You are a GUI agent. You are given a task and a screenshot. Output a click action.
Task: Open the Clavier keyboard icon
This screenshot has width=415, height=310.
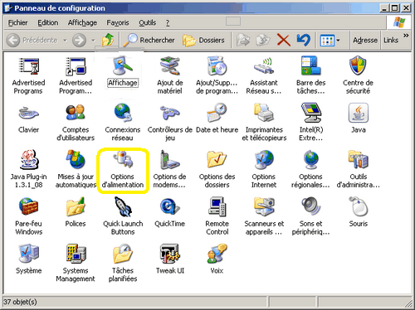coord(28,114)
